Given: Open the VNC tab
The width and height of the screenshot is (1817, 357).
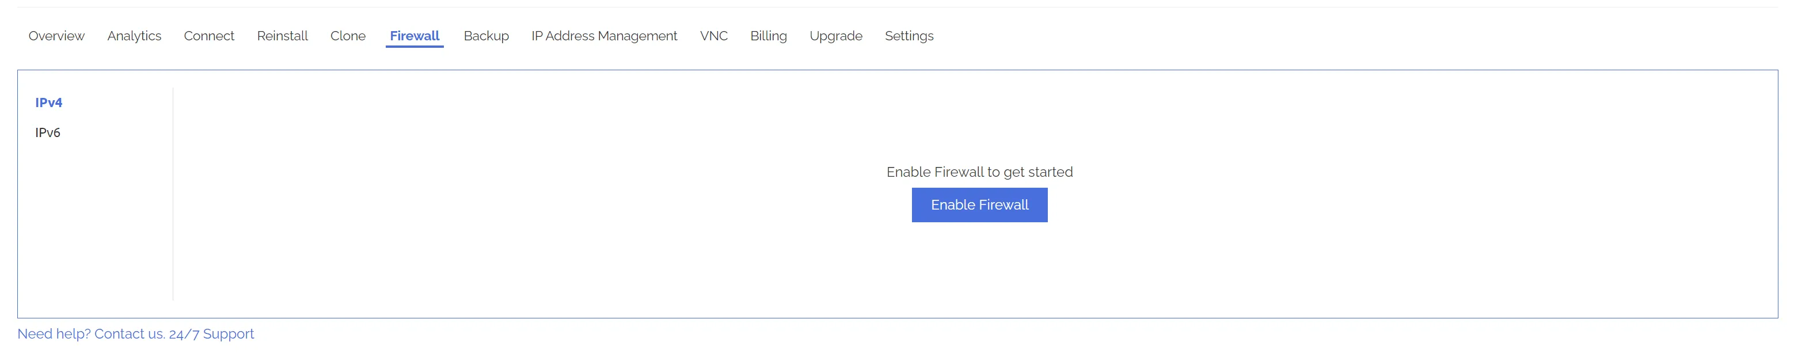Looking at the screenshot, I should click(x=713, y=36).
